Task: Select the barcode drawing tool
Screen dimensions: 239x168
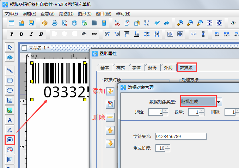Action: click(x=10, y=140)
